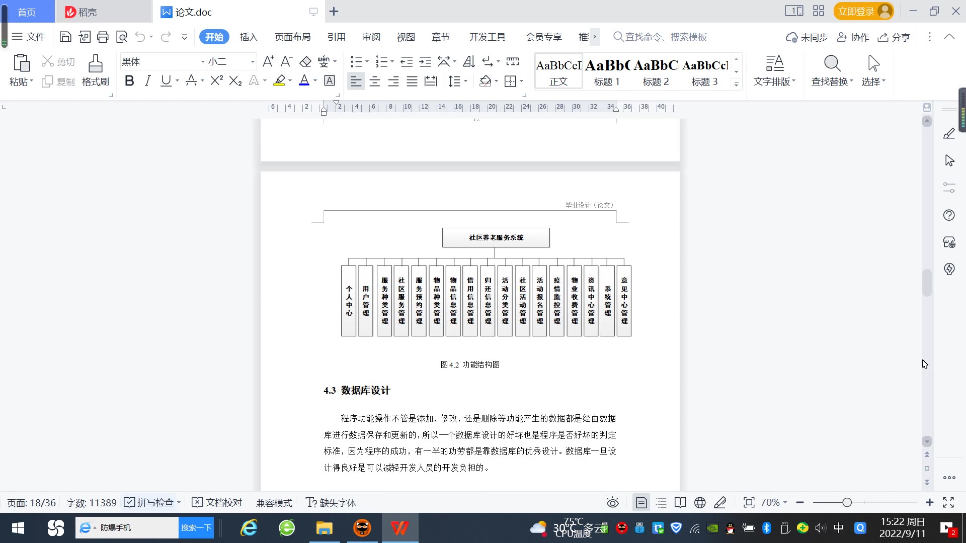
Task: Open Print Preview icon
Action: click(122, 37)
